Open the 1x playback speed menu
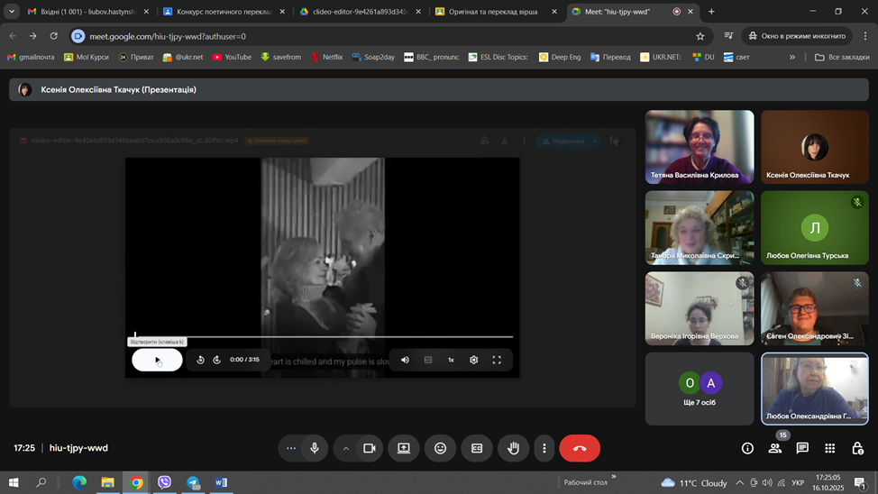Screen dimensions: 878x494 [451, 360]
